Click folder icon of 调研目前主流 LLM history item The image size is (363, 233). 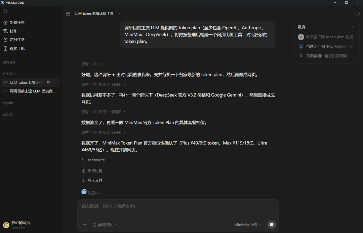pyautogui.click(x=6, y=91)
